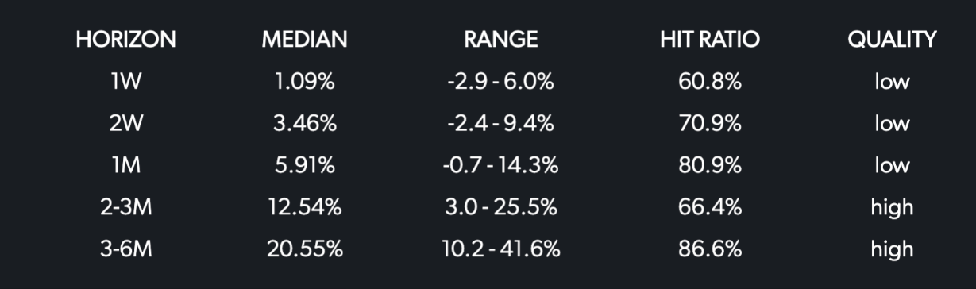Select the -2.9 - 6.0% range cell
This screenshot has height=289, width=976.
point(501,82)
